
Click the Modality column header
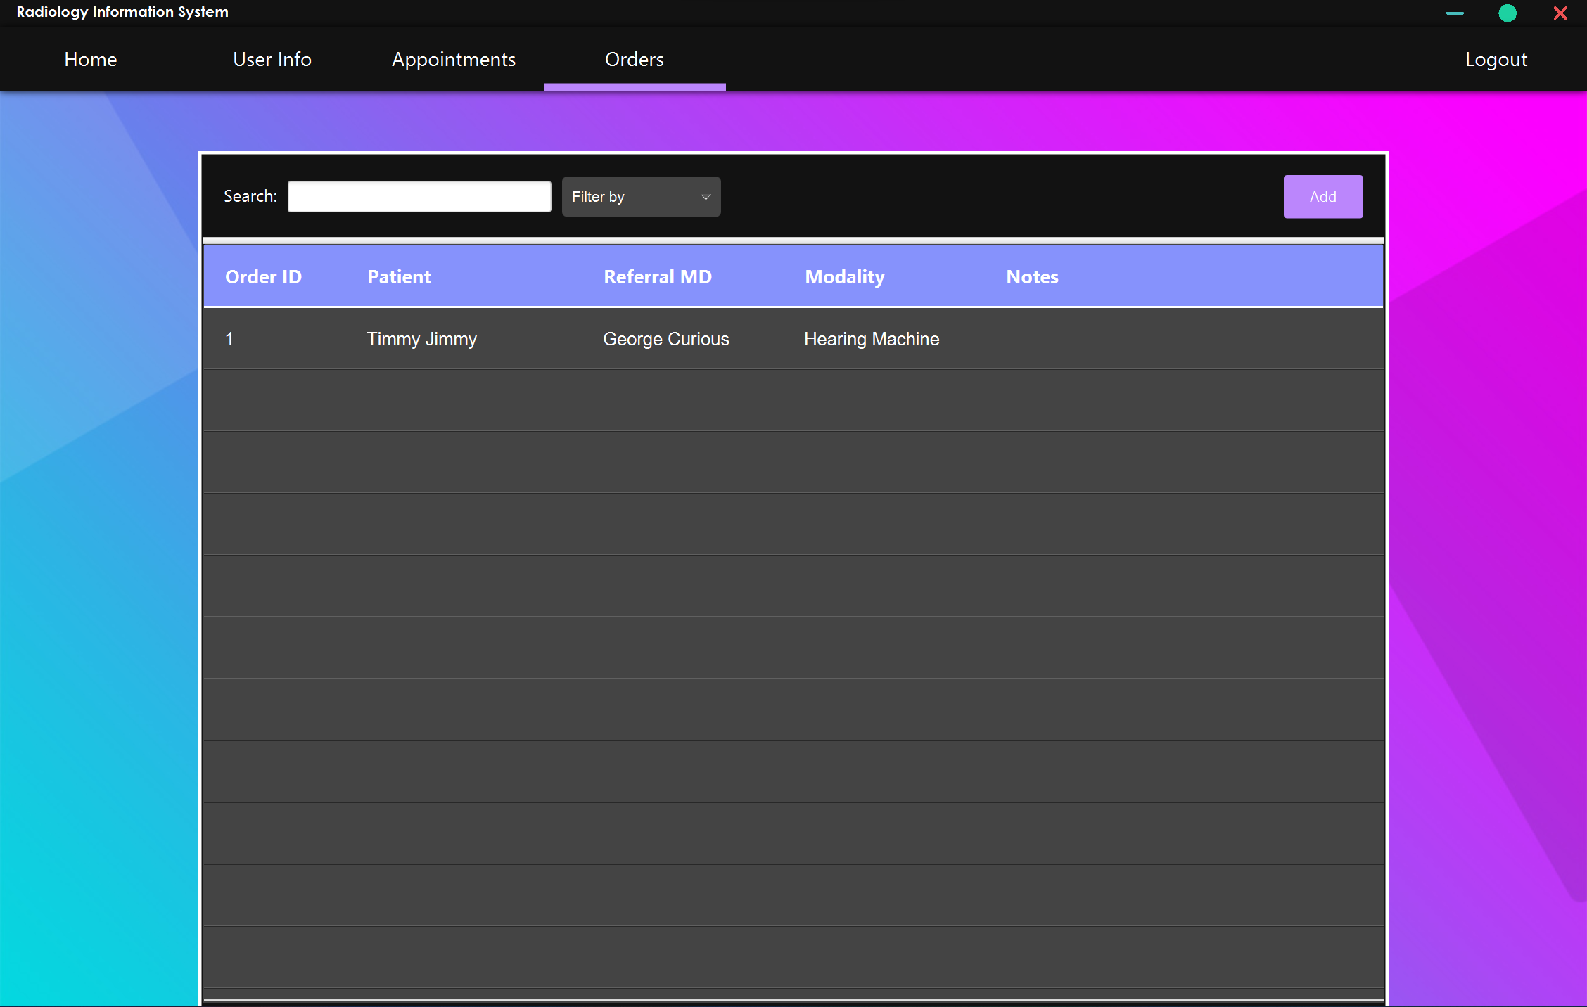845,277
